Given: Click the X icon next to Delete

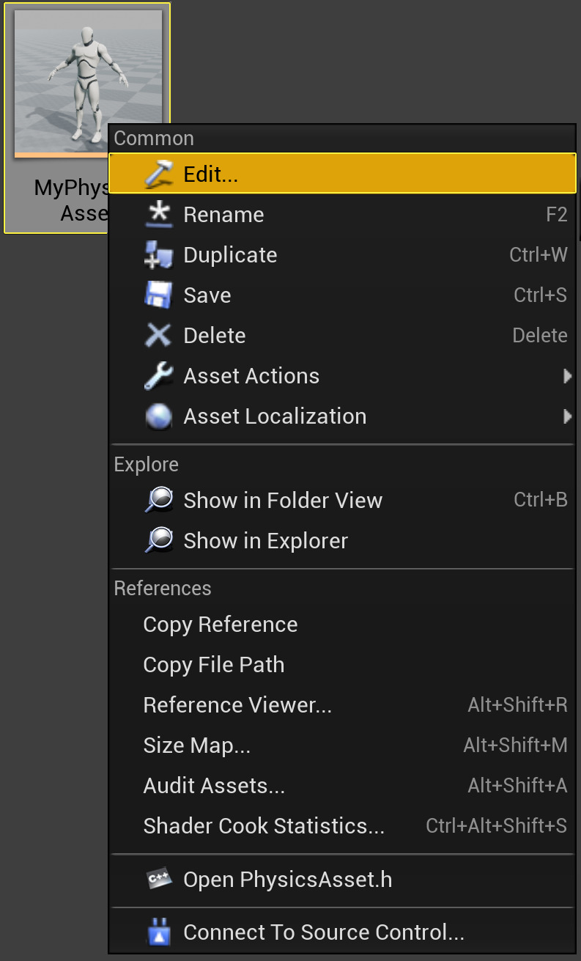Looking at the screenshot, I should point(158,336).
